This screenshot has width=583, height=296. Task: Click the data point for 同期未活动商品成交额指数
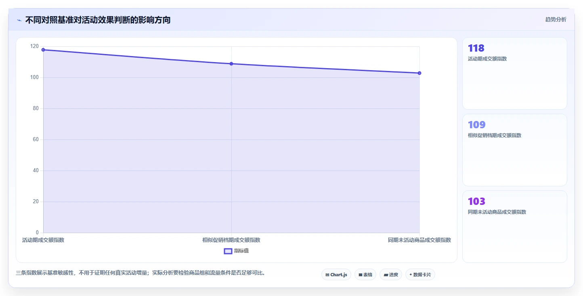pyautogui.click(x=419, y=73)
